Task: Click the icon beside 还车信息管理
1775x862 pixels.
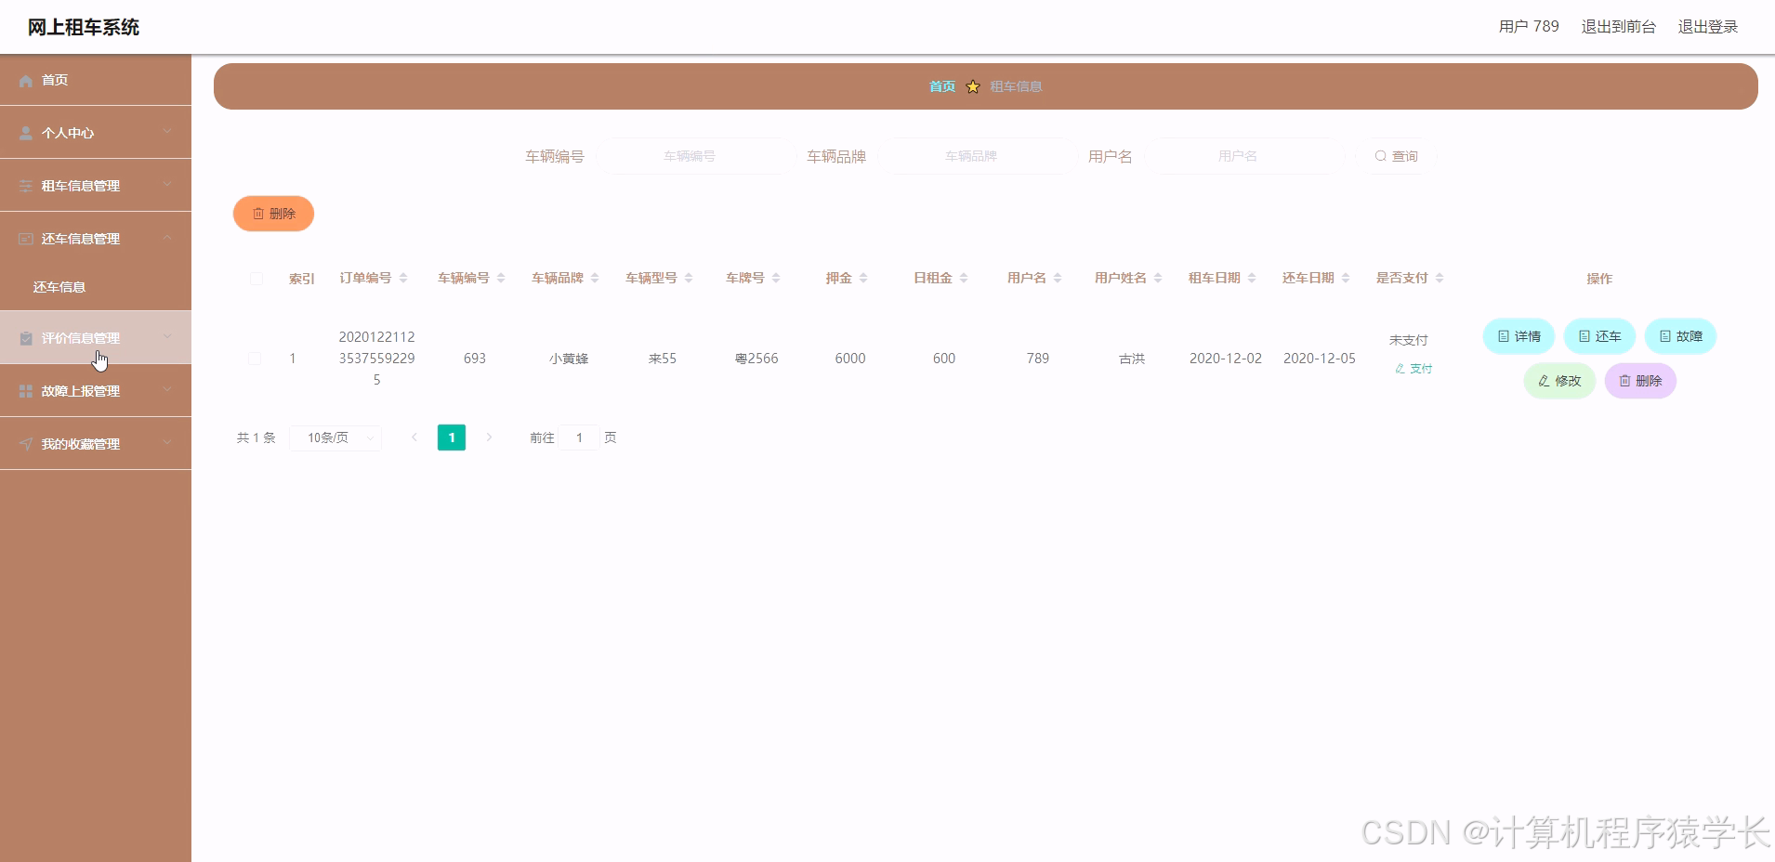Action: pyautogui.click(x=26, y=240)
